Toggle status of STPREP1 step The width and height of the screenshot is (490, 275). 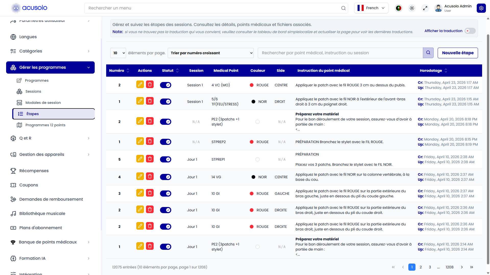(166, 159)
